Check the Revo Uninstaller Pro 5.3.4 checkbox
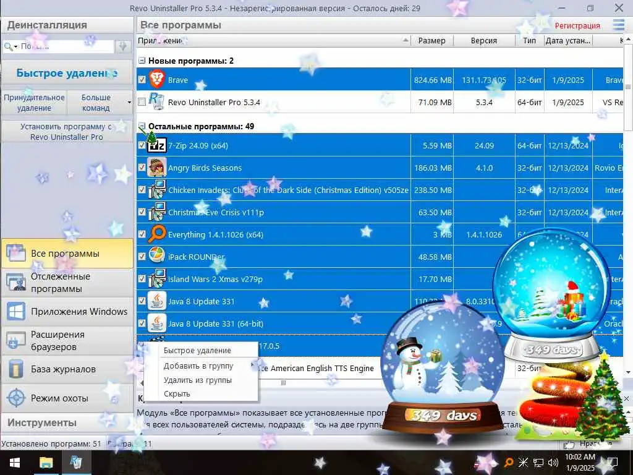Image resolution: width=633 pixels, height=475 pixels. point(142,102)
